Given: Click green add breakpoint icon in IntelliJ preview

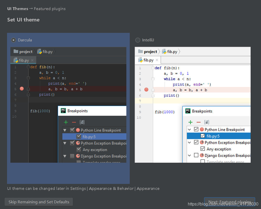Looking at the screenshot, I should pos(190,122).
